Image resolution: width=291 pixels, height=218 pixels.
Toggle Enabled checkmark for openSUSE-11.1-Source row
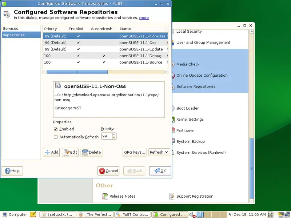click(78, 62)
